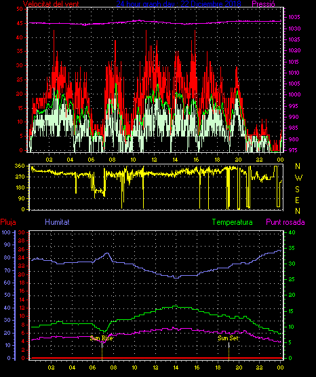Screen dimensions: 316x377
Task: Click the blue 100 humidity axis value
Action: coord(6,232)
